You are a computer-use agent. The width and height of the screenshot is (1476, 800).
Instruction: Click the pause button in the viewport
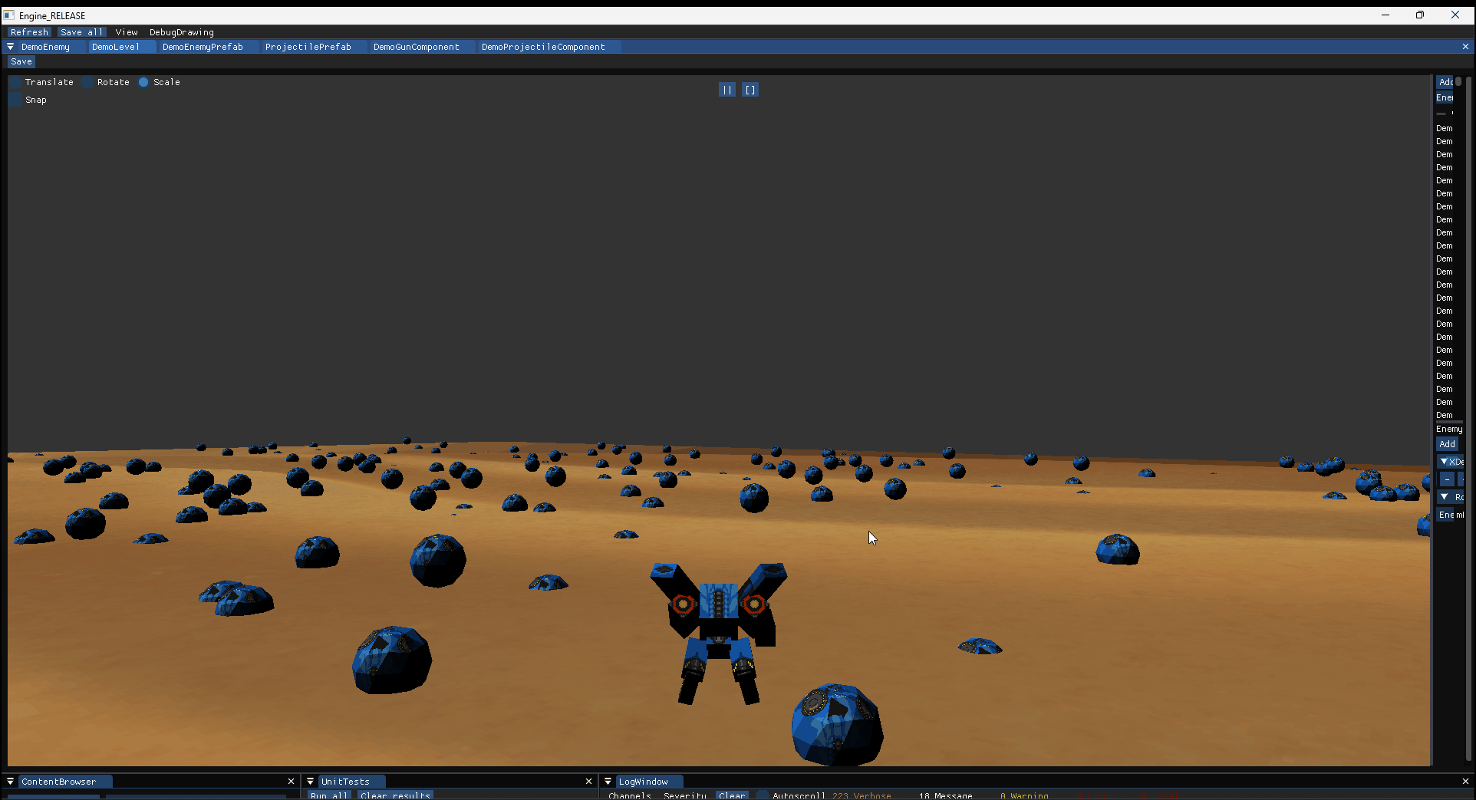(726, 90)
